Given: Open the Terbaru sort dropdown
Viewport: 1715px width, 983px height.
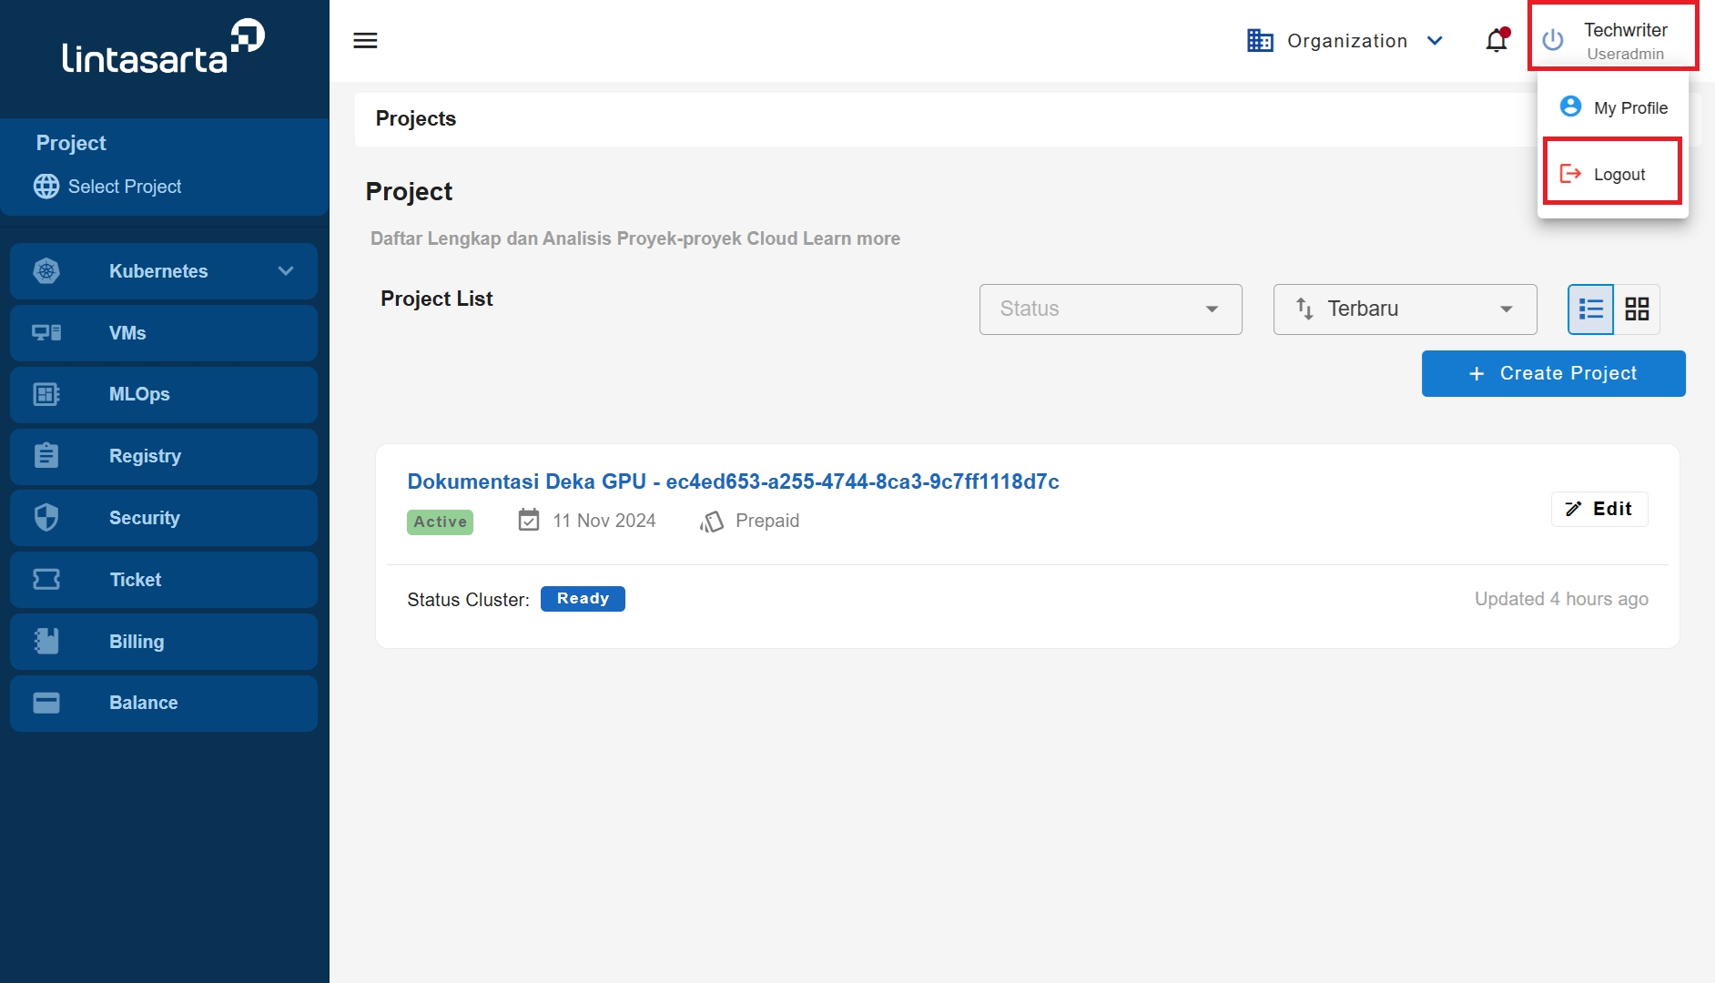Looking at the screenshot, I should click(x=1405, y=309).
